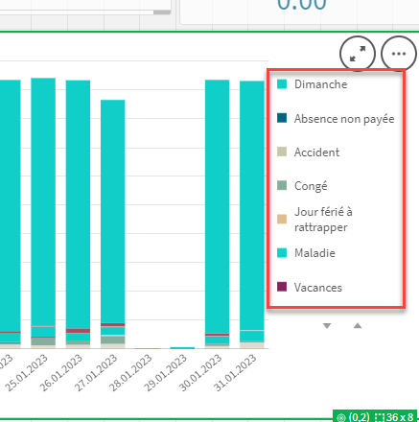This screenshot has width=419, height=422.
Task: Click the Maladie legend color swatch
Action: 282,253
